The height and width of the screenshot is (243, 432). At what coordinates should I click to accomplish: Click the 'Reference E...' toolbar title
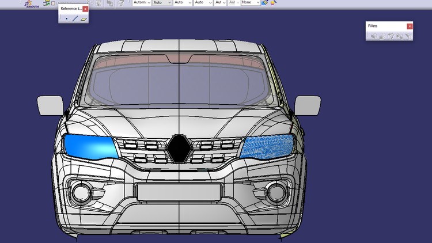tap(71, 9)
